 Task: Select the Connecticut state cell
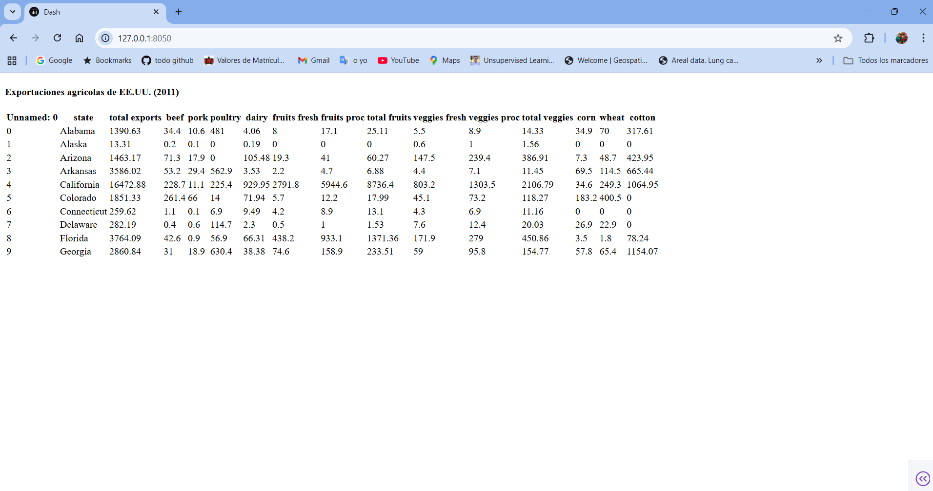click(83, 212)
